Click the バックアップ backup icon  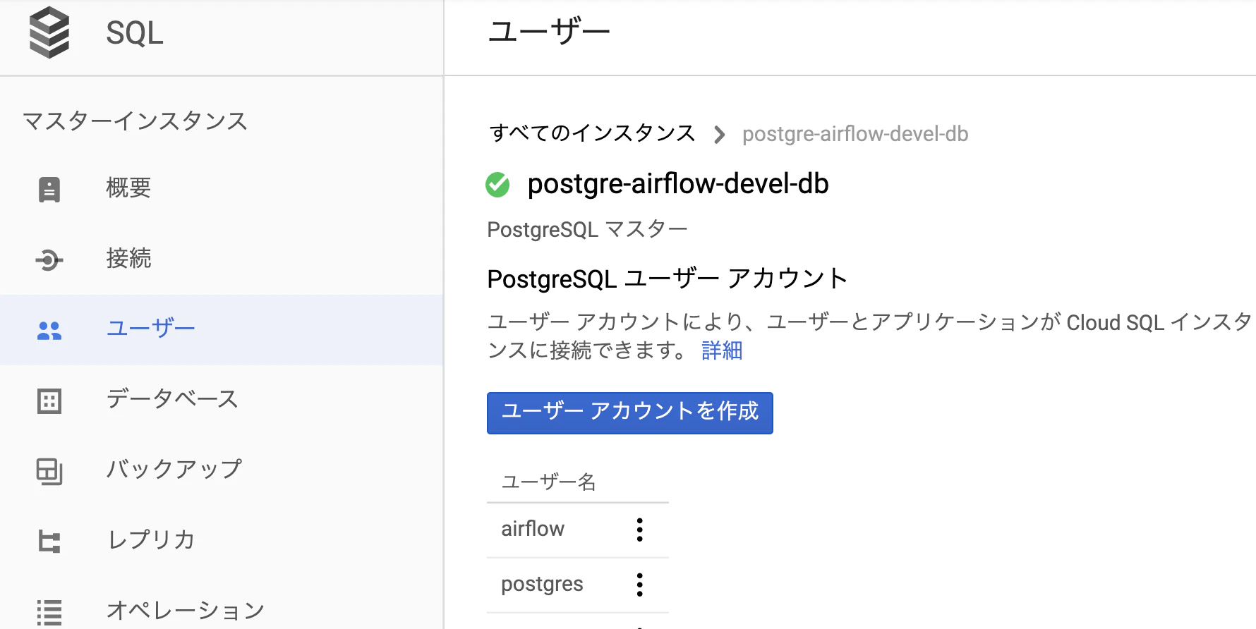coord(49,471)
